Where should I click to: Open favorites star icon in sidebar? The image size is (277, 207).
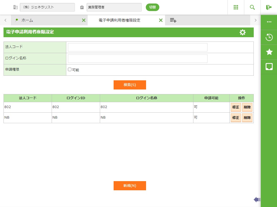coord(269,52)
